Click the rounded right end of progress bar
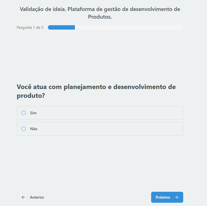Image resolution: width=207 pixels, height=206 pixels. pyautogui.click(x=181, y=27)
